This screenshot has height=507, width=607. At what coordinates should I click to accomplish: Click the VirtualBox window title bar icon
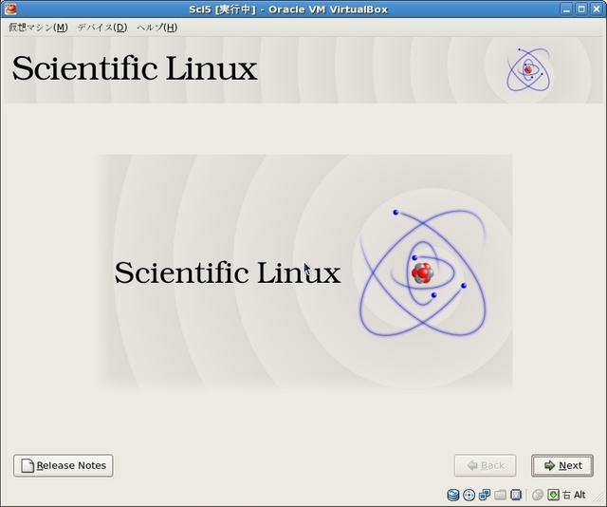click(10, 9)
